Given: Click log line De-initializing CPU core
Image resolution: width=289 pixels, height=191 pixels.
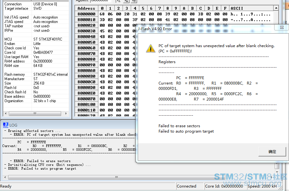Looking at the screenshot, I should pyautogui.click(x=48, y=165).
